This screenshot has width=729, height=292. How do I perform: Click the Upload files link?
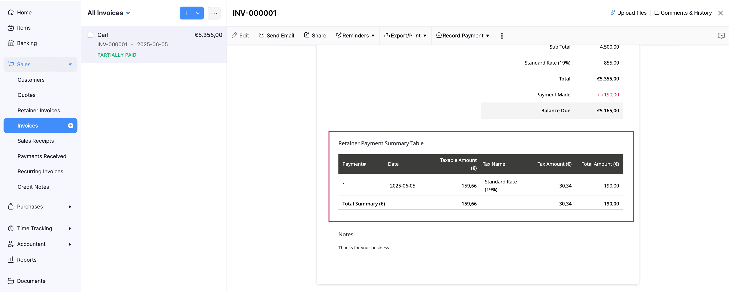[x=629, y=13]
